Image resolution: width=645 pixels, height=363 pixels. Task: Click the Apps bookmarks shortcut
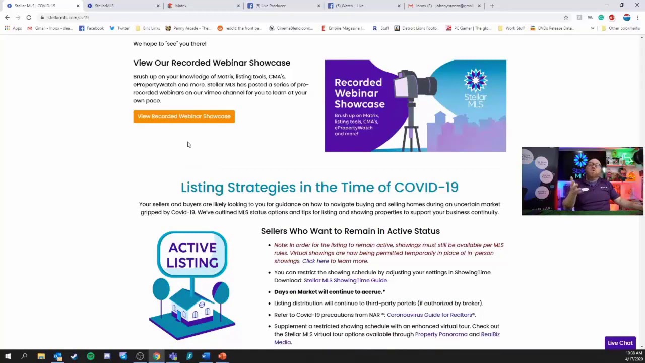[x=14, y=28]
